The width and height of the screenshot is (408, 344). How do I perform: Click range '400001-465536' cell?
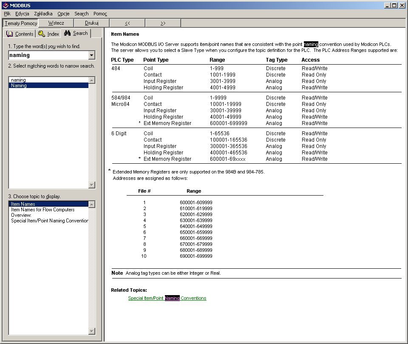tap(229, 153)
